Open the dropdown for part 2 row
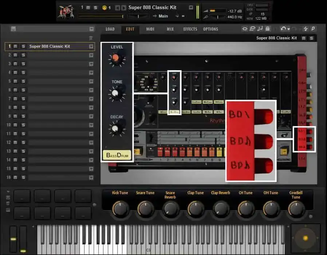 pos(91,55)
